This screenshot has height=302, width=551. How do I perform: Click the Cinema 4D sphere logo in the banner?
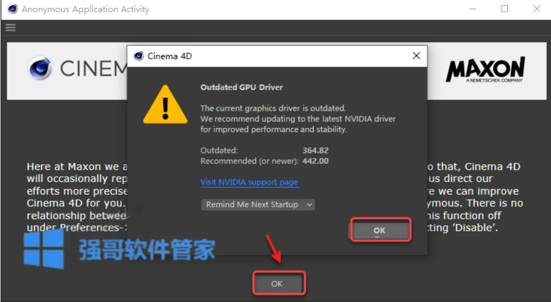coord(40,68)
